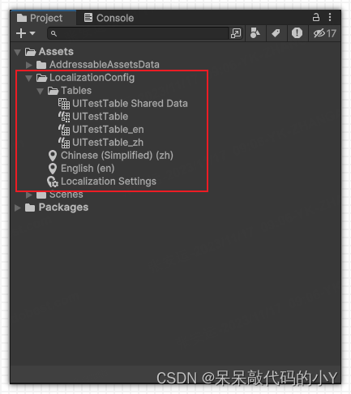Select the Project tab
Image resolution: width=351 pixels, height=394 pixels.
pos(40,18)
